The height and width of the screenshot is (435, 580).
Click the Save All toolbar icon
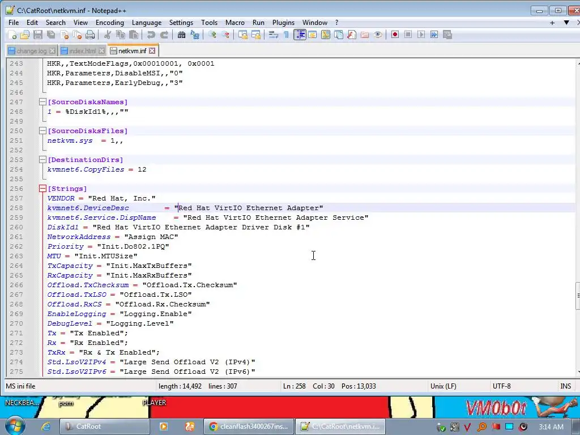pyautogui.click(x=50, y=35)
